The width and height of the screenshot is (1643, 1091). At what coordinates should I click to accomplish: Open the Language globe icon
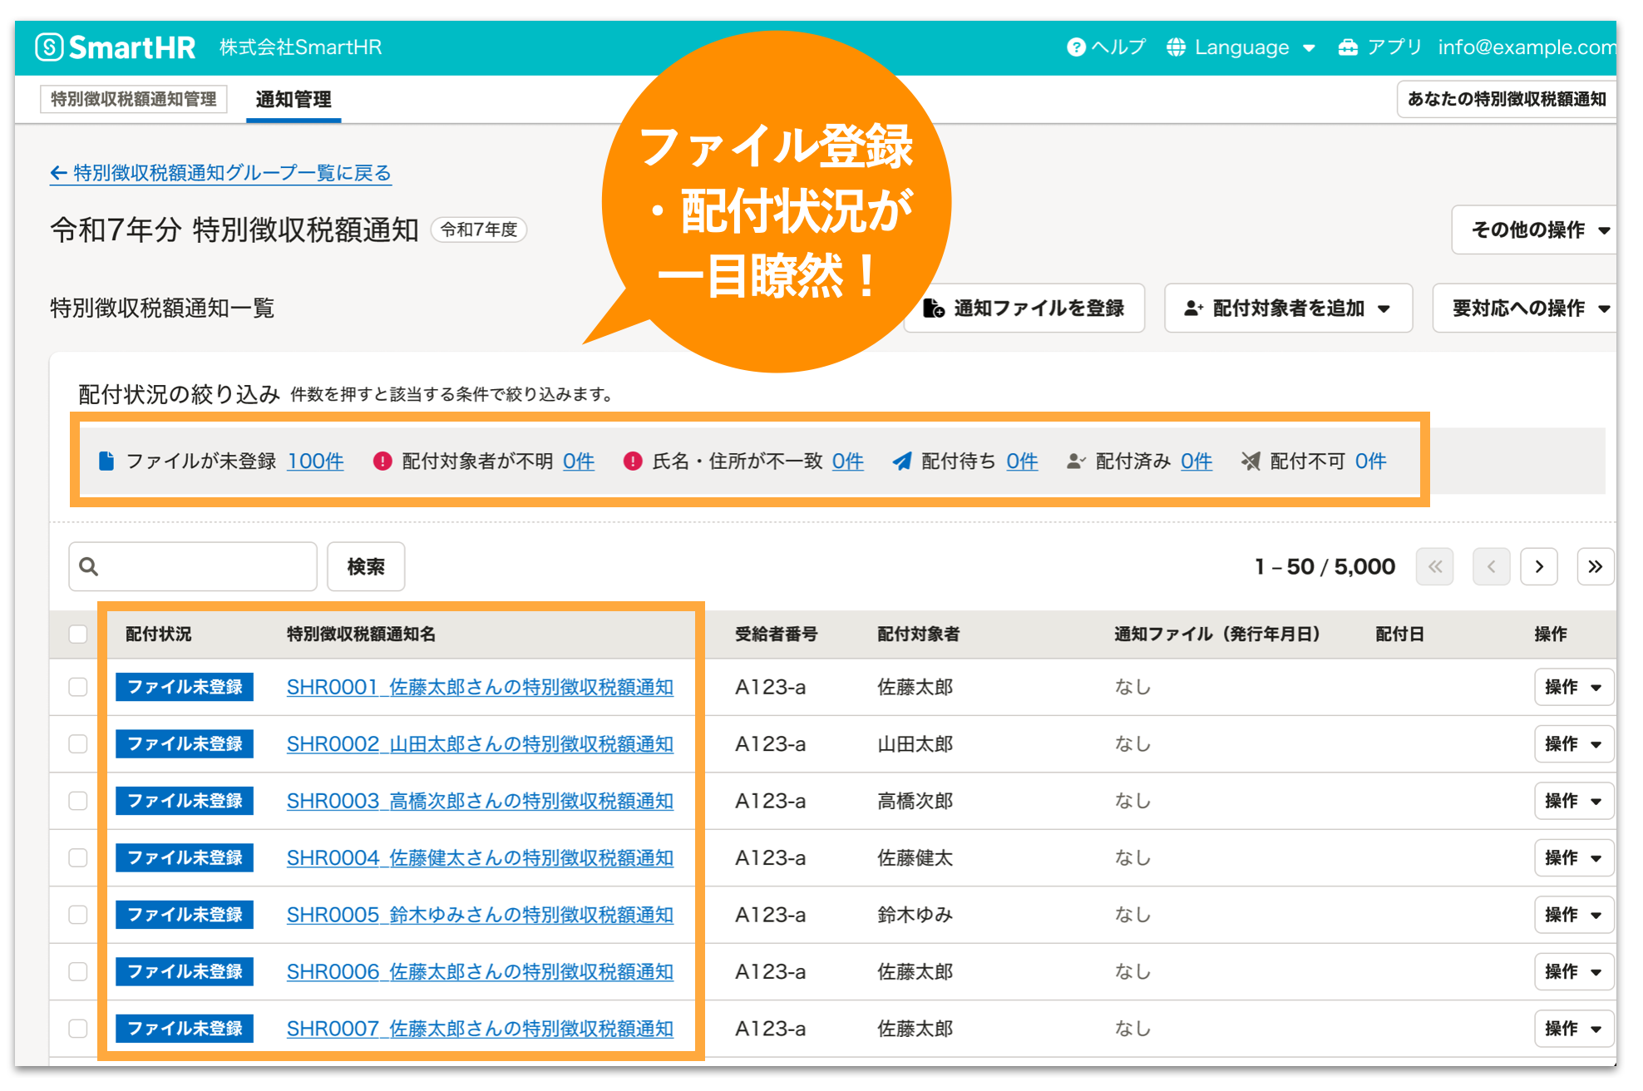click(x=1177, y=47)
